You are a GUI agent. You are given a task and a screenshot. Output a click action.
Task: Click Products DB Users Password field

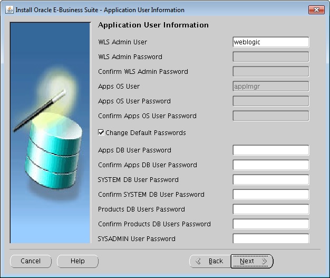tap(270, 209)
